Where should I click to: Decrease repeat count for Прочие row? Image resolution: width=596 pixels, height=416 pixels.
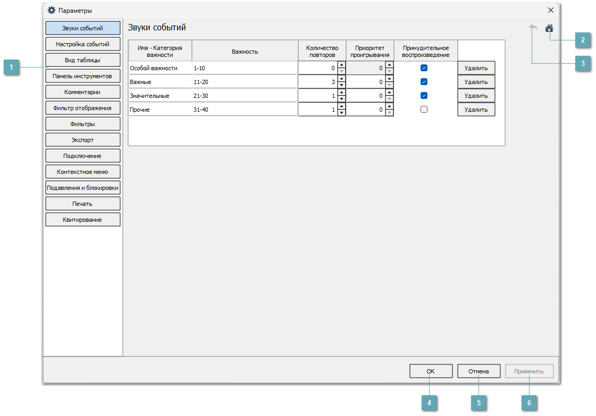341,113
